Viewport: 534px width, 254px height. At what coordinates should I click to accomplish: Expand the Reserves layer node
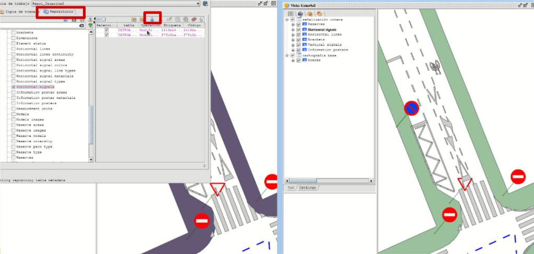(x=293, y=24)
